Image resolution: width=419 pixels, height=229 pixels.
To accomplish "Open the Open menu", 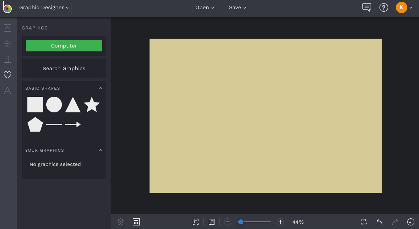I will point(205,7).
